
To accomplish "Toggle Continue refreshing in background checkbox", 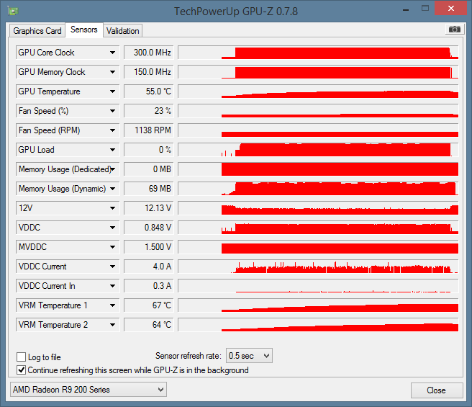I will [x=21, y=370].
